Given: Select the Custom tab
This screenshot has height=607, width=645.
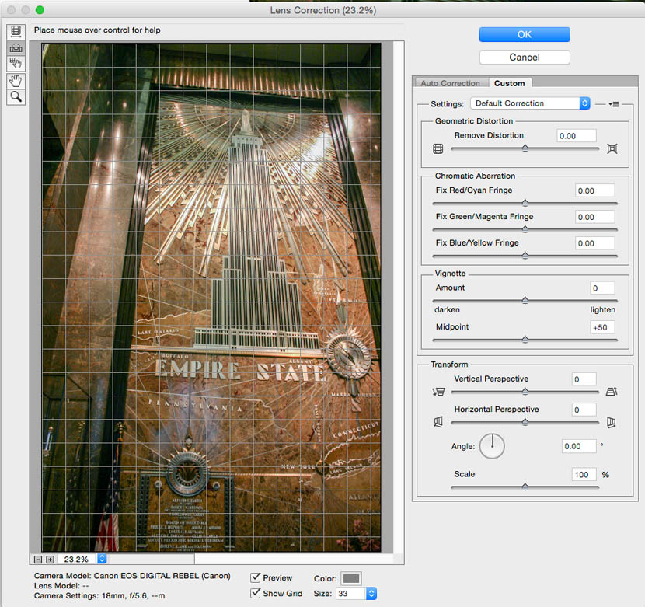Looking at the screenshot, I should point(509,83).
